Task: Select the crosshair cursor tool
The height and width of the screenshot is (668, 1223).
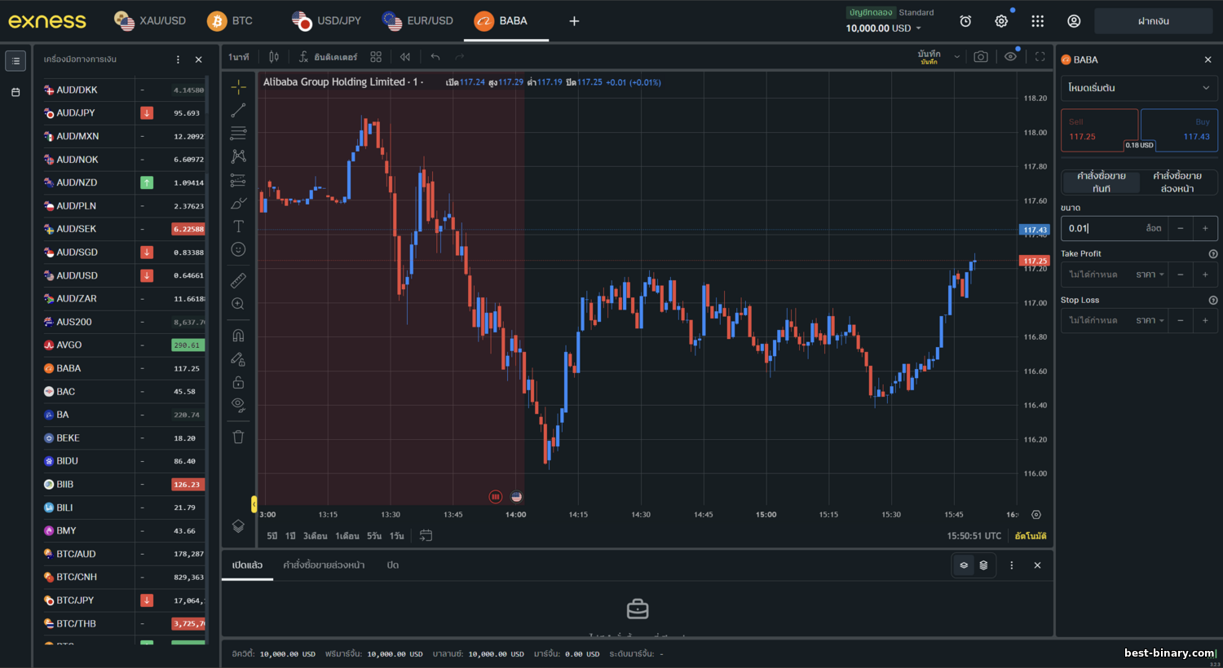Action: [x=238, y=86]
